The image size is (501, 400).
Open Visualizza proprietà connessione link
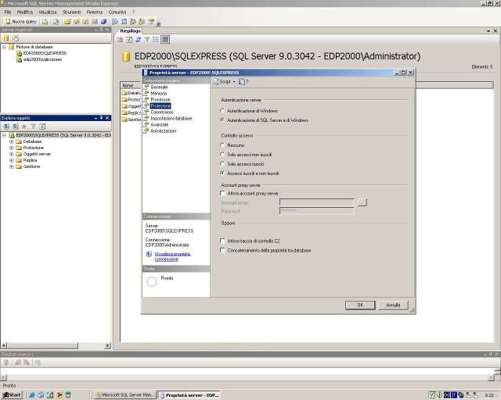point(172,256)
